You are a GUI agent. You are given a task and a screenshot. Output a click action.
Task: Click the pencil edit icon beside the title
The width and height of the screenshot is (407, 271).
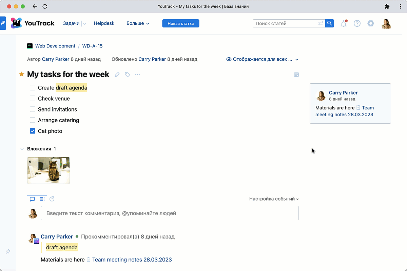pos(117,75)
